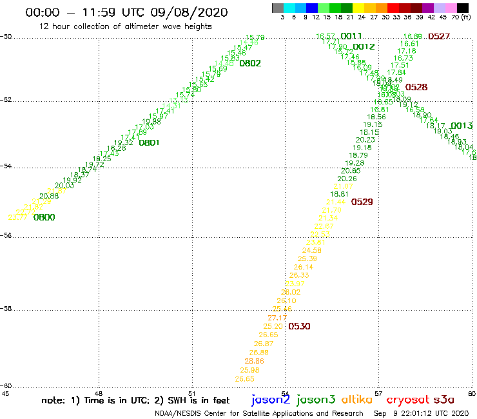Click the 16.89 value beside 0527
Image resolution: width=477 pixels, height=419 pixels.
click(x=412, y=37)
